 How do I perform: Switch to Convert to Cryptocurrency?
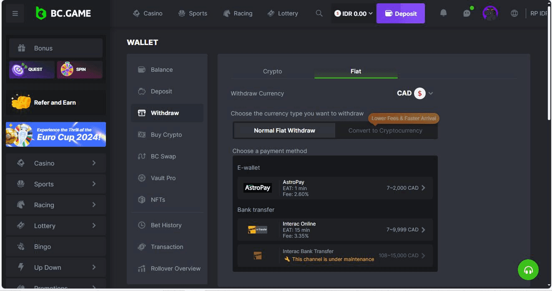click(385, 130)
